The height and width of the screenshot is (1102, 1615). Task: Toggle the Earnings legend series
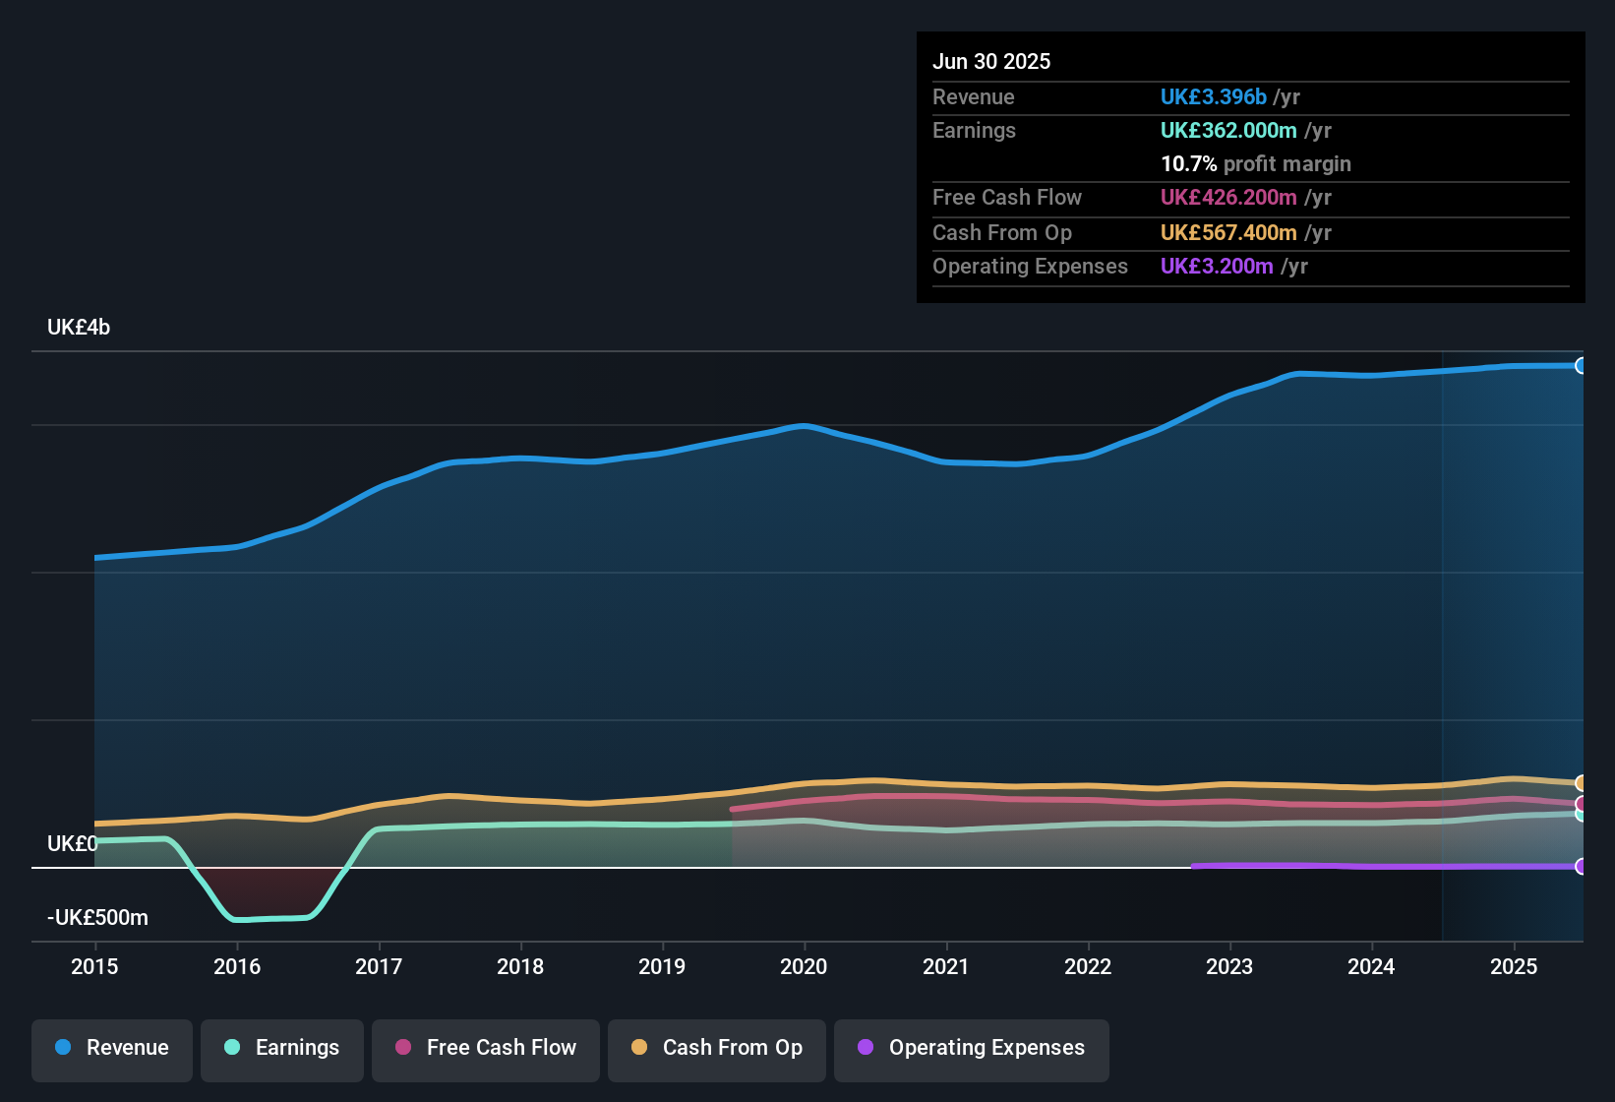coord(282,1050)
